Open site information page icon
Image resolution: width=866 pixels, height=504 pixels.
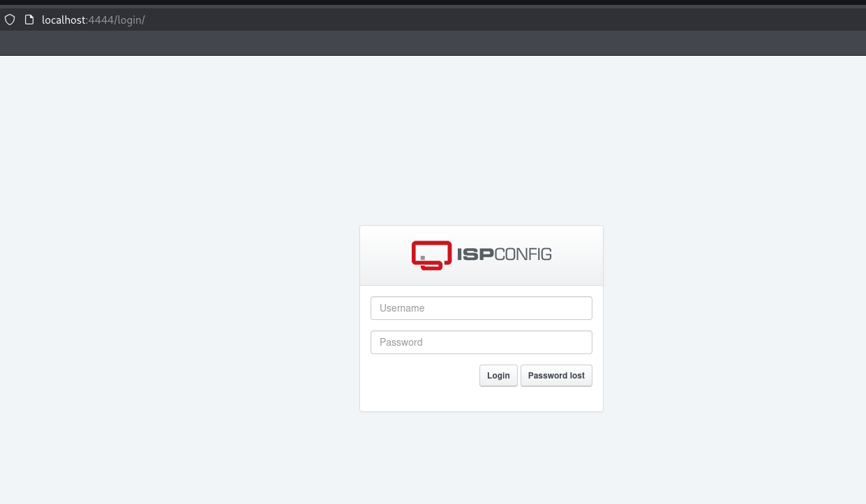pyautogui.click(x=29, y=20)
